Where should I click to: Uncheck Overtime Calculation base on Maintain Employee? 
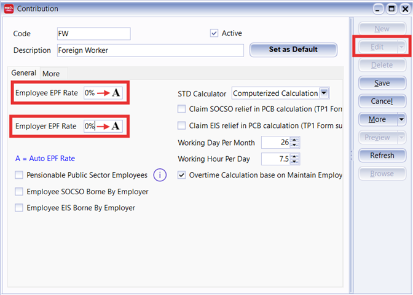(181, 175)
